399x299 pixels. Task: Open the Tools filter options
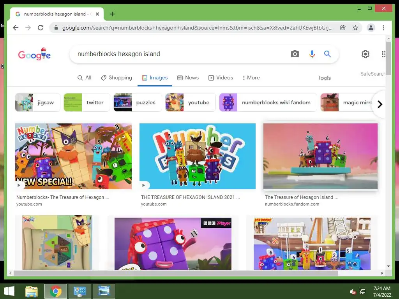click(324, 78)
